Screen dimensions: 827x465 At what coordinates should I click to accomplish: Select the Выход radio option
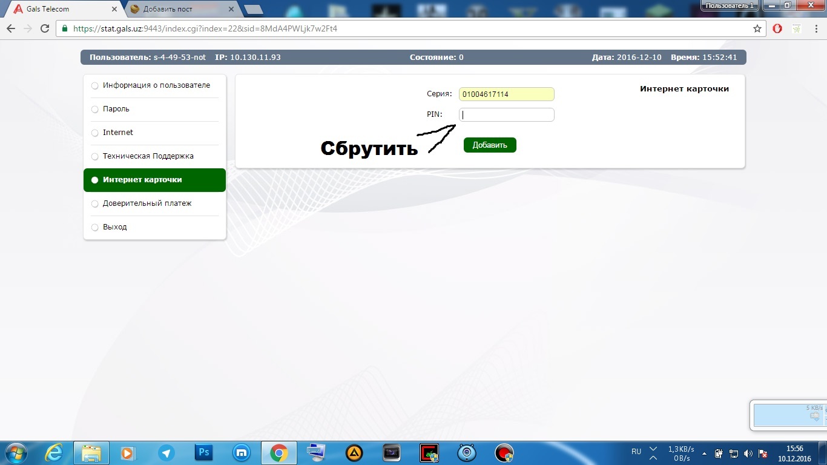94,227
